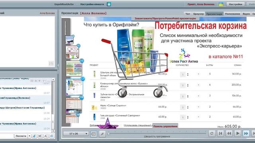
Task: Select the Презентація tab
Action: point(214,14)
